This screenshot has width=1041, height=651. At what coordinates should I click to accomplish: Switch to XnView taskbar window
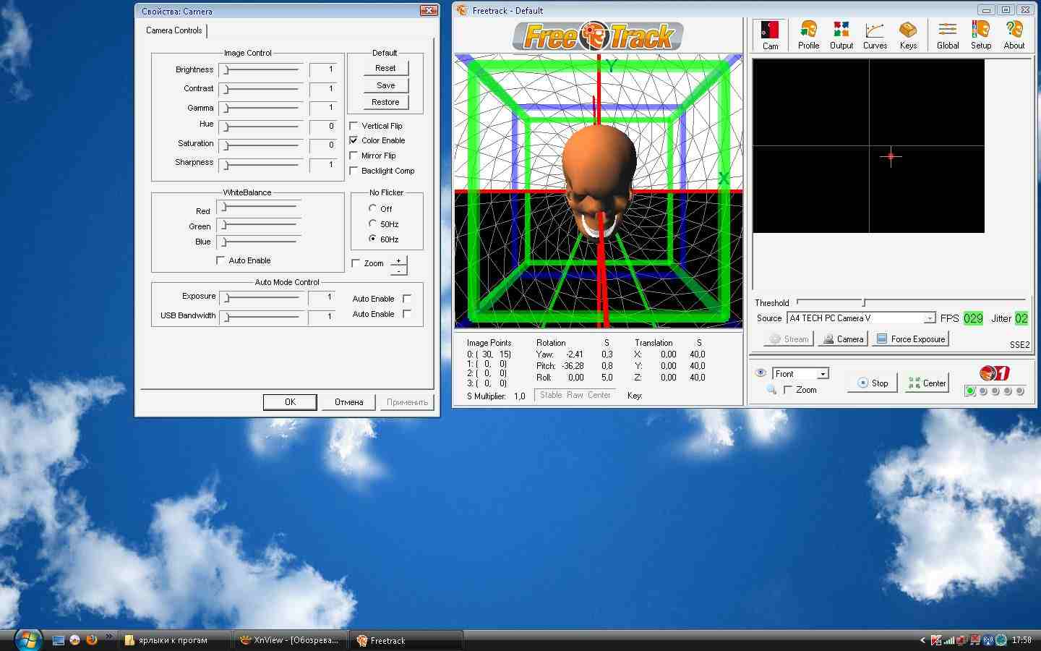pos(291,640)
